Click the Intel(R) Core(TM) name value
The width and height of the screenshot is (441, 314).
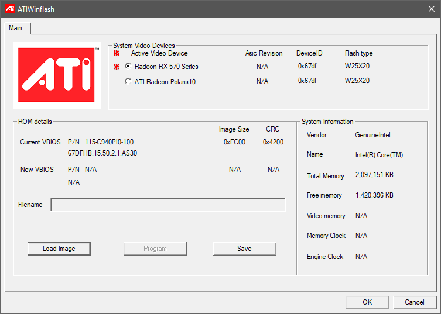pyautogui.click(x=379, y=155)
